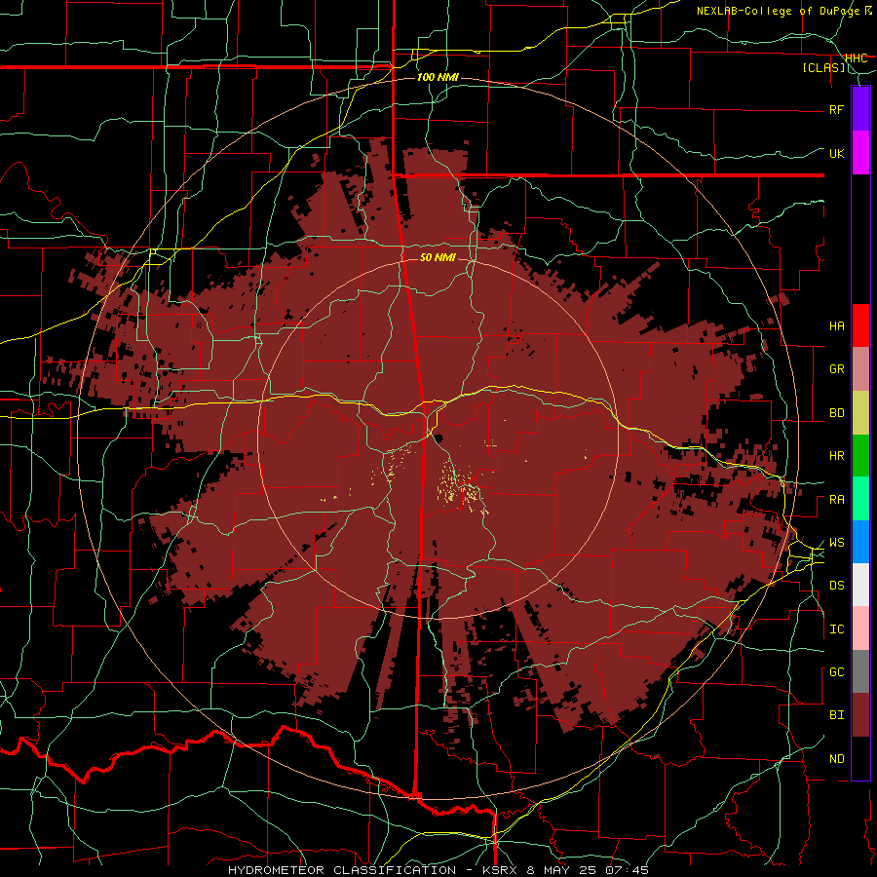Click the GC gray legend swatch
The width and height of the screenshot is (877, 877).
pyautogui.click(x=860, y=671)
